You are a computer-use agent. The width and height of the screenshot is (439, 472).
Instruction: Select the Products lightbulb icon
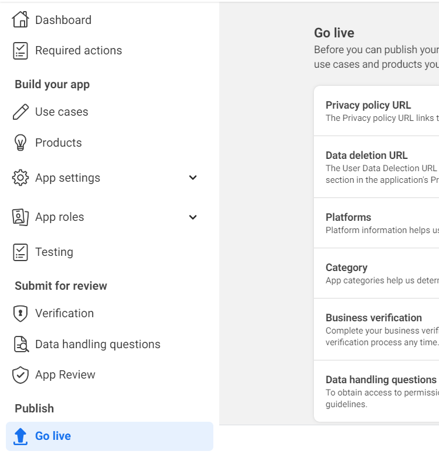20,142
